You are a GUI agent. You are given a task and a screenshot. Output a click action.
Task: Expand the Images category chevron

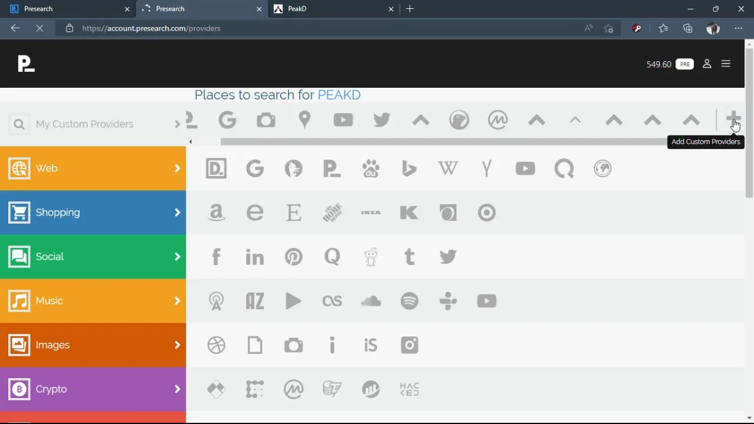click(x=177, y=345)
